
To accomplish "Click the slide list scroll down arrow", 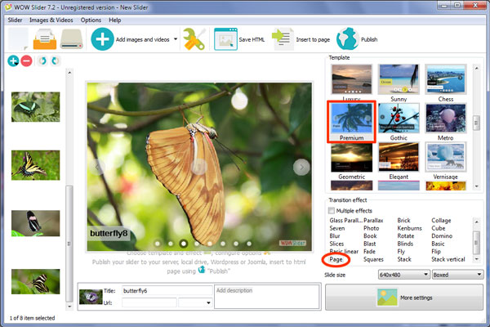I will pyautogui.click(x=69, y=307).
